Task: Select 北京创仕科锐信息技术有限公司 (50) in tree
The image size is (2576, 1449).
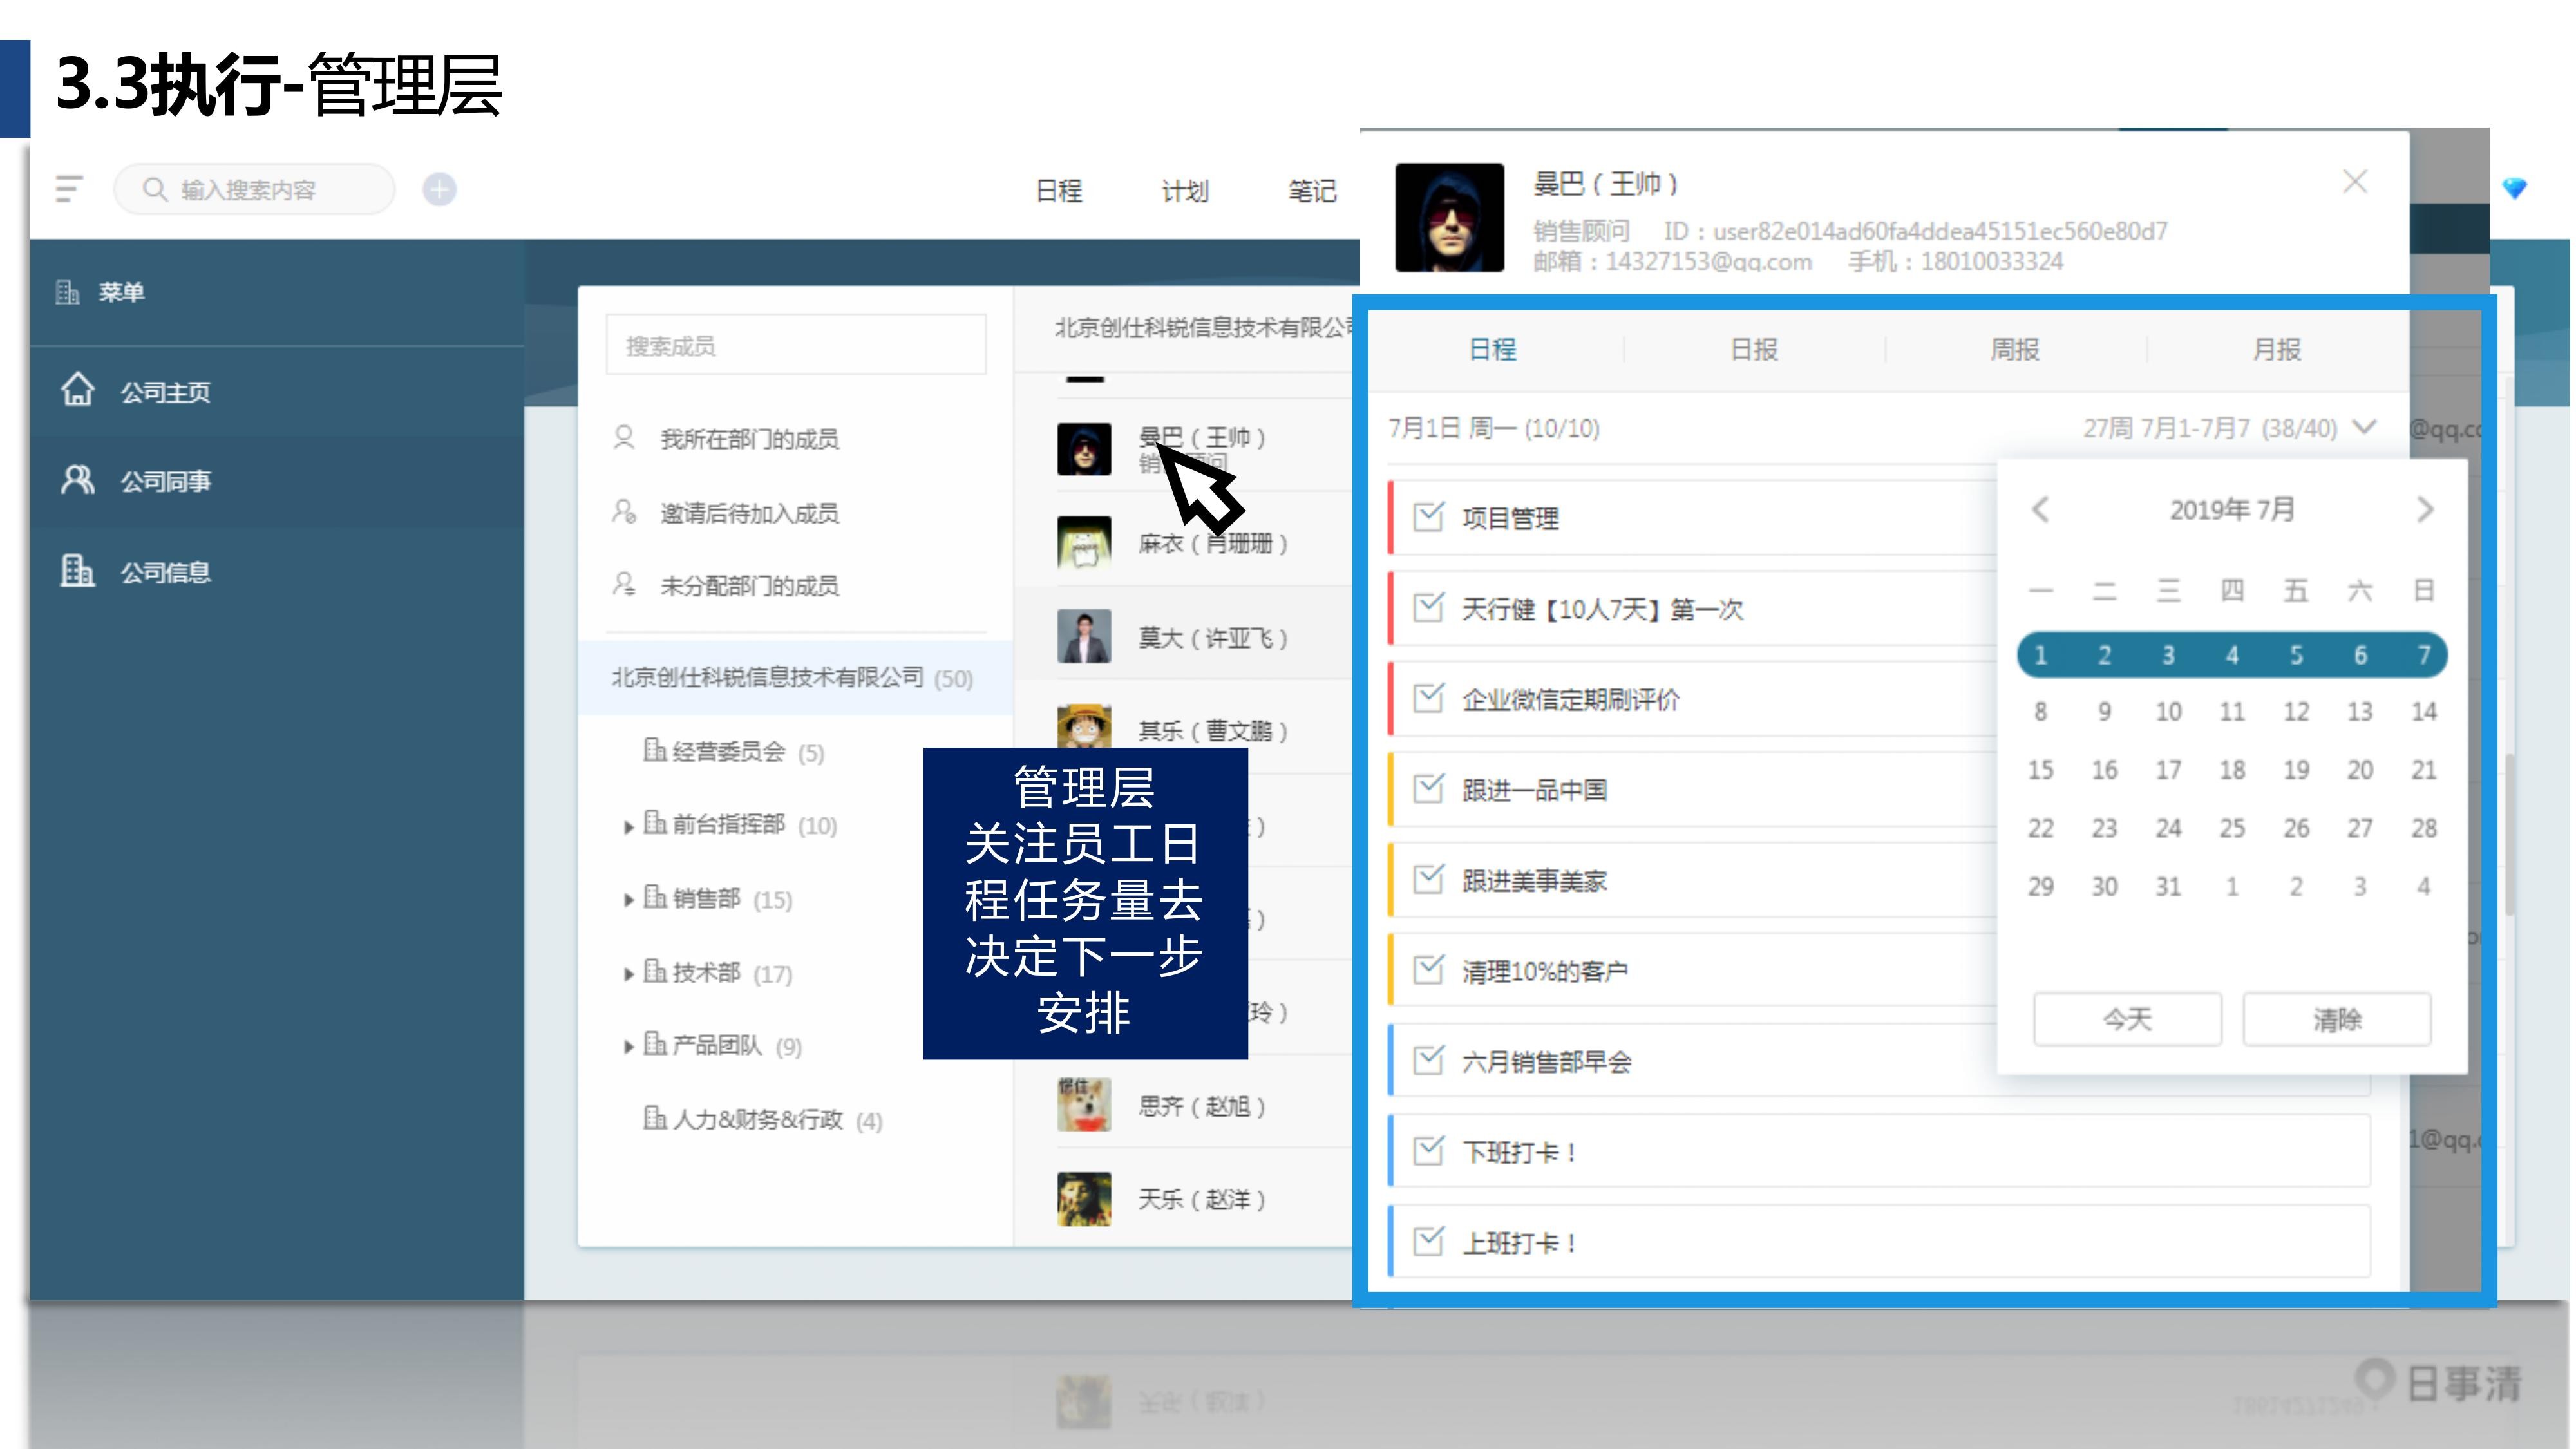Action: coord(794,678)
